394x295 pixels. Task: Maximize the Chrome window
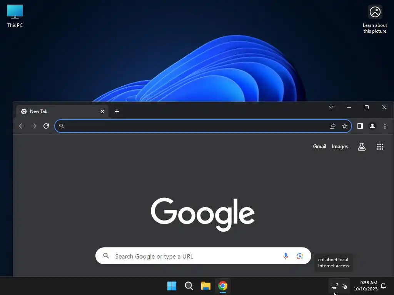click(x=367, y=107)
